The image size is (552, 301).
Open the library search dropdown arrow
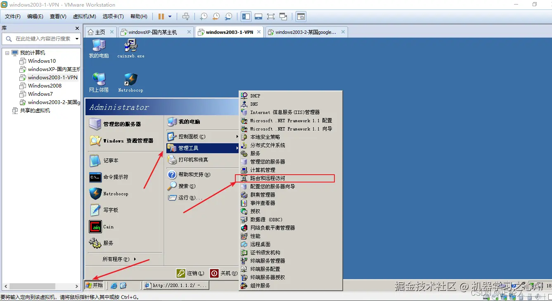tap(77, 39)
